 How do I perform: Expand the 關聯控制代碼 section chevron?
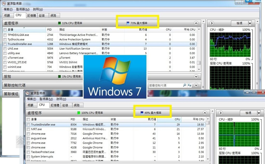point(196,85)
